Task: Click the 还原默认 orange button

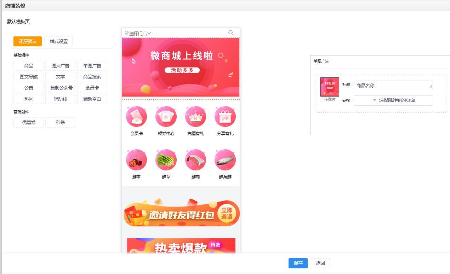Action: coord(28,41)
